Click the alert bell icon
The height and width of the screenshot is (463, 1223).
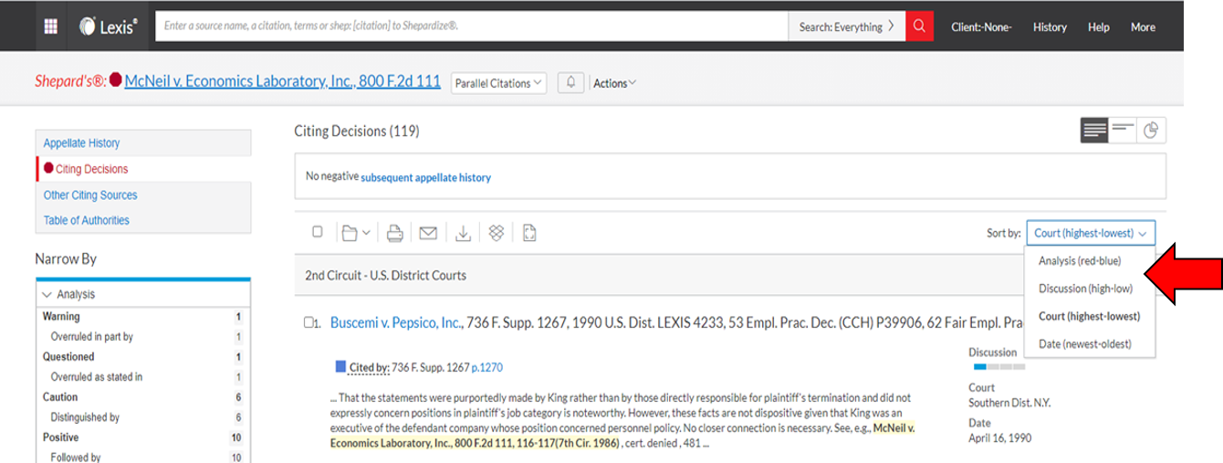pos(570,82)
